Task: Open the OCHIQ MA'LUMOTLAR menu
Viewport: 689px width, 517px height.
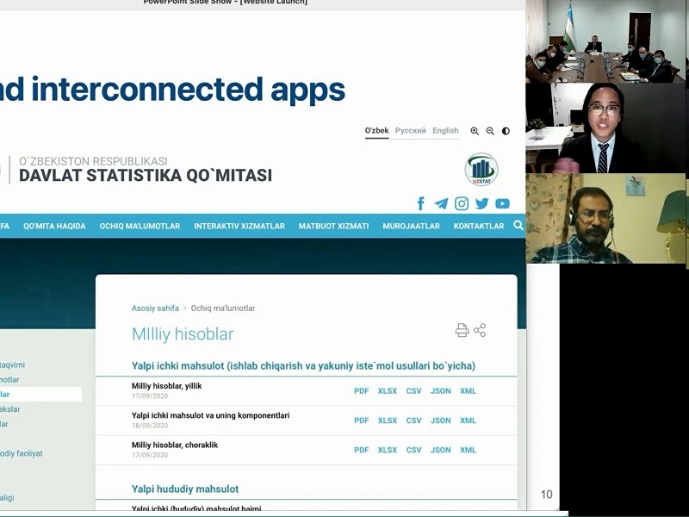Action: pos(140,227)
